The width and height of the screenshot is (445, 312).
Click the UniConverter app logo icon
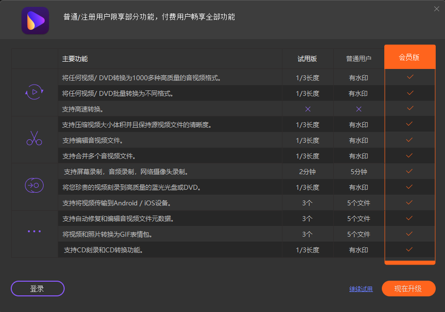35,21
